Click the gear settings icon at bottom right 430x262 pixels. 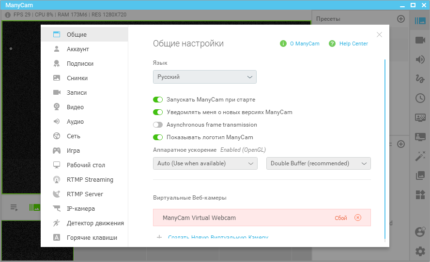(420, 251)
